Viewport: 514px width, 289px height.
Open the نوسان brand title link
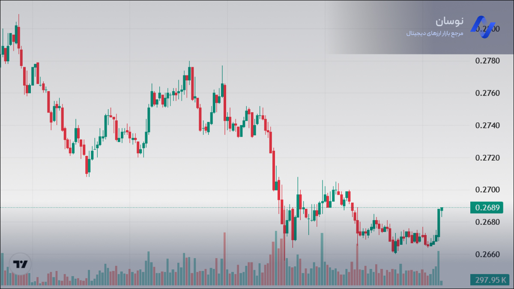449,21
